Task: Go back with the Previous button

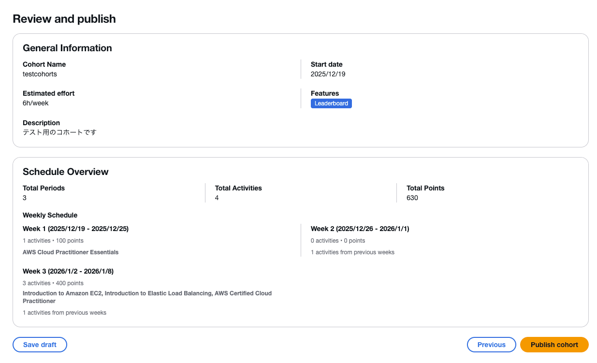Action: (491, 345)
